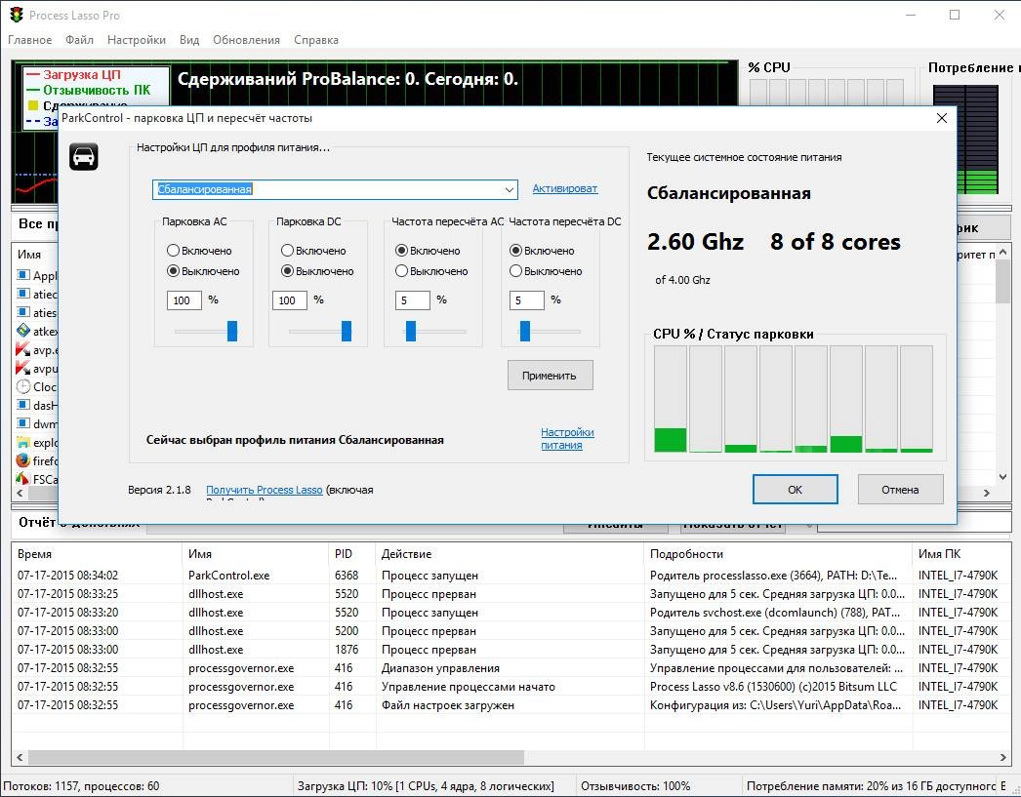
Task: Open the Главное menu
Action: [29, 40]
